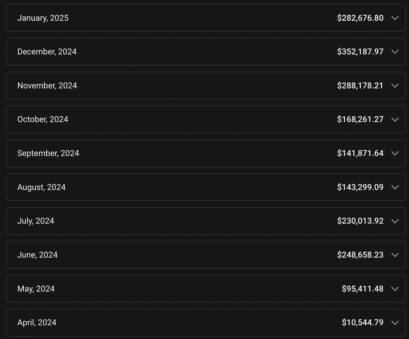Expand the January, 2025 chevron
The image size is (409, 339).
click(x=395, y=18)
